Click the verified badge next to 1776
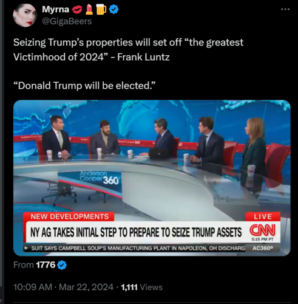 coord(62,265)
